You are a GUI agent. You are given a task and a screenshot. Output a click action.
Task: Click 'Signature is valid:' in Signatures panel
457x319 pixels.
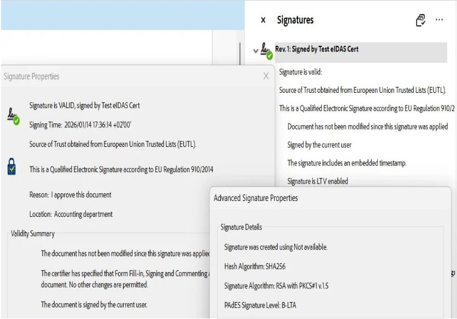click(301, 72)
